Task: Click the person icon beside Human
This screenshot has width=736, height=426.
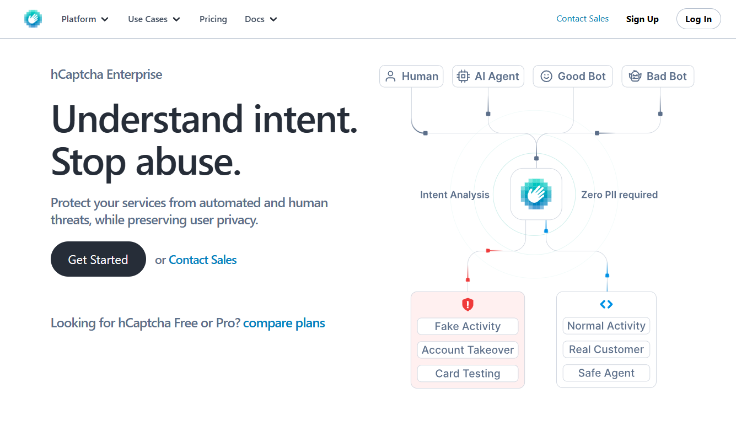Action: [x=390, y=76]
